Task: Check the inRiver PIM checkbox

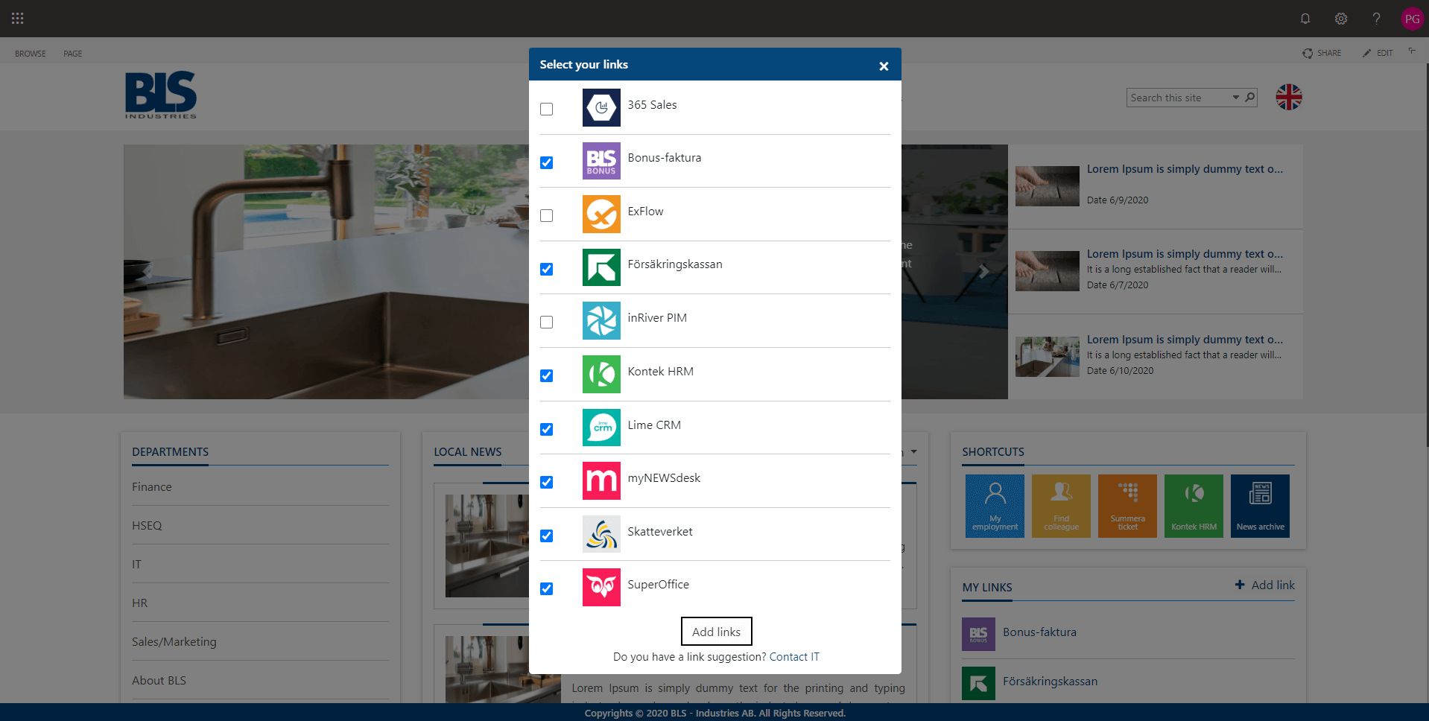Action: click(x=547, y=322)
